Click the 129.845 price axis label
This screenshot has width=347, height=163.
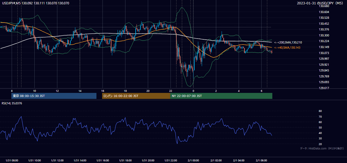(324, 70)
